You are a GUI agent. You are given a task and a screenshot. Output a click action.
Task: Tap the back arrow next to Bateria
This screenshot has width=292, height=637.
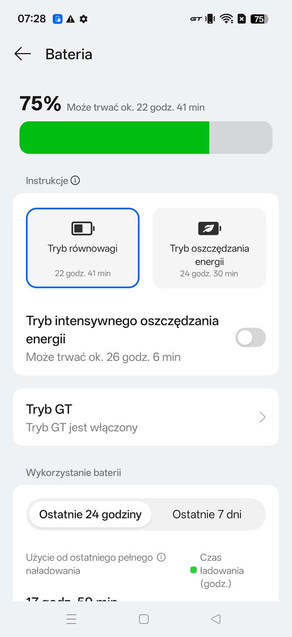[x=22, y=54]
